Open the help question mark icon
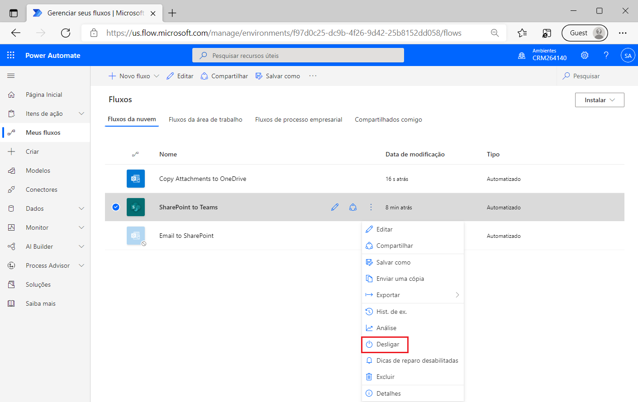Screen dimensions: 638x402 [606, 55]
